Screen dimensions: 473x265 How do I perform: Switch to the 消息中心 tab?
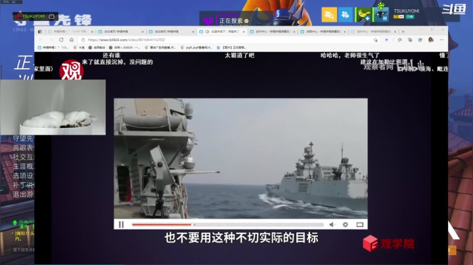(x=323, y=31)
